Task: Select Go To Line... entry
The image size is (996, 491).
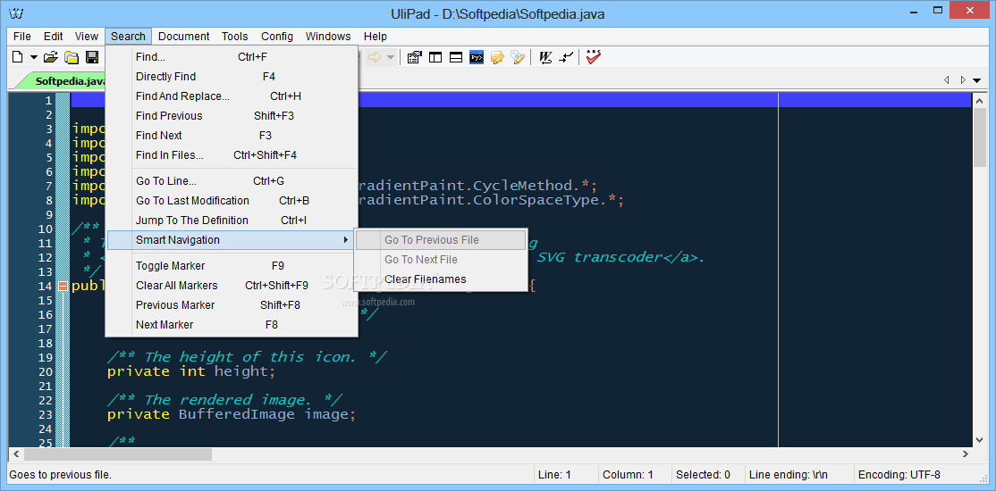Action: 232,181
